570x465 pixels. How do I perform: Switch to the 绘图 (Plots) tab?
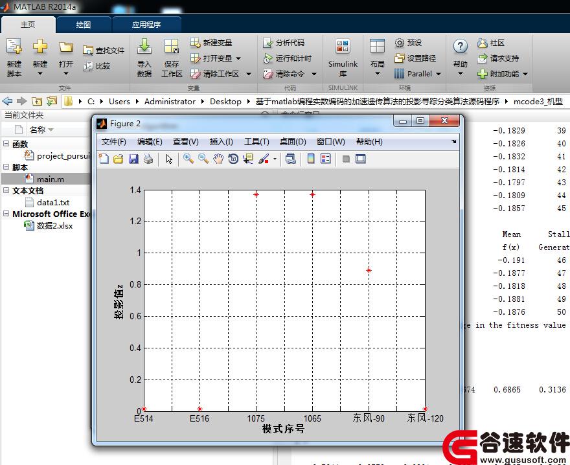(x=84, y=25)
